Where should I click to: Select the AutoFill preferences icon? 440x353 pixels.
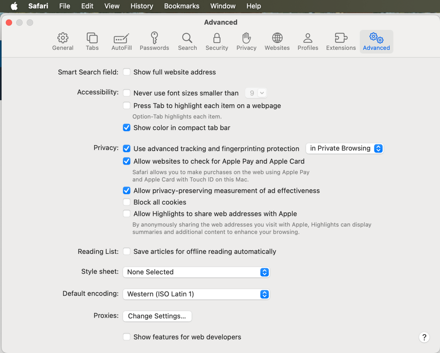pyautogui.click(x=121, y=41)
